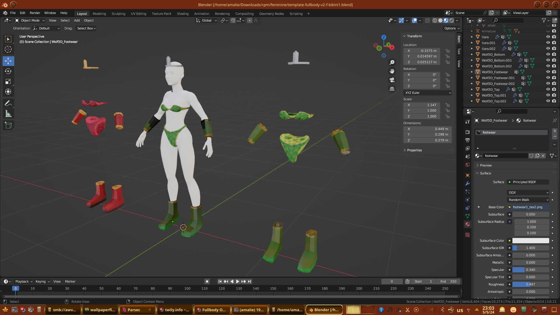Image resolution: width=560 pixels, height=315 pixels.
Task: Open the Modifiers wrench tab
Action: pyautogui.click(x=468, y=183)
